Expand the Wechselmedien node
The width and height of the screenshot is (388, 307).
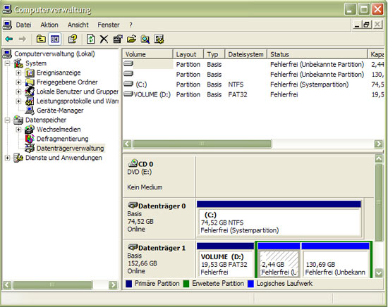[18, 130]
